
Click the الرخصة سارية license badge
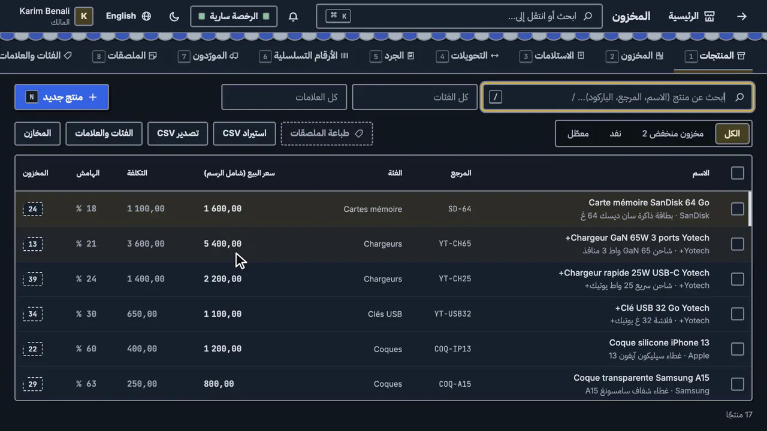point(234,16)
